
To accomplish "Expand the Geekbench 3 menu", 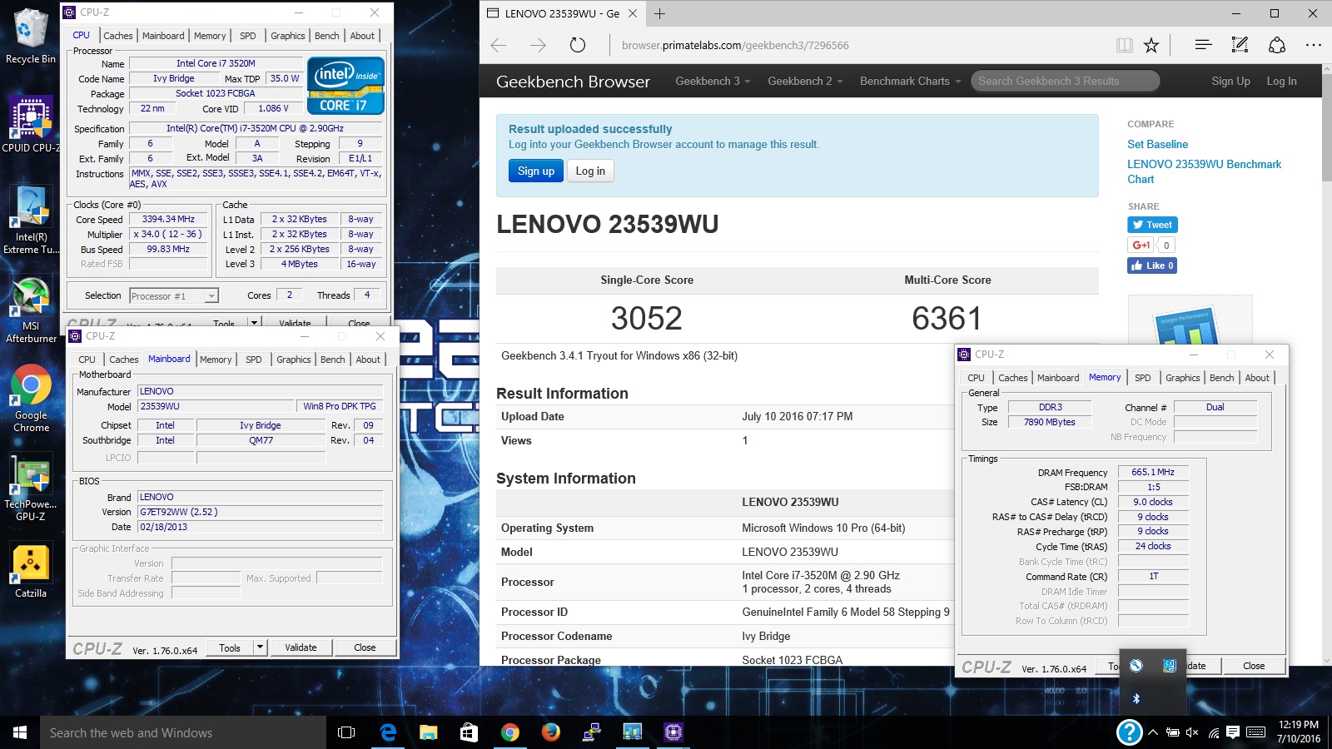I will pos(713,81).
